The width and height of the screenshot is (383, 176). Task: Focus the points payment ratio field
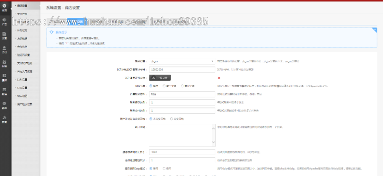[182, 111]
